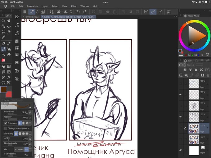Open the File menu
Image resolution: width=211 pixels, height=158 pixels.
tap(13, 6)
